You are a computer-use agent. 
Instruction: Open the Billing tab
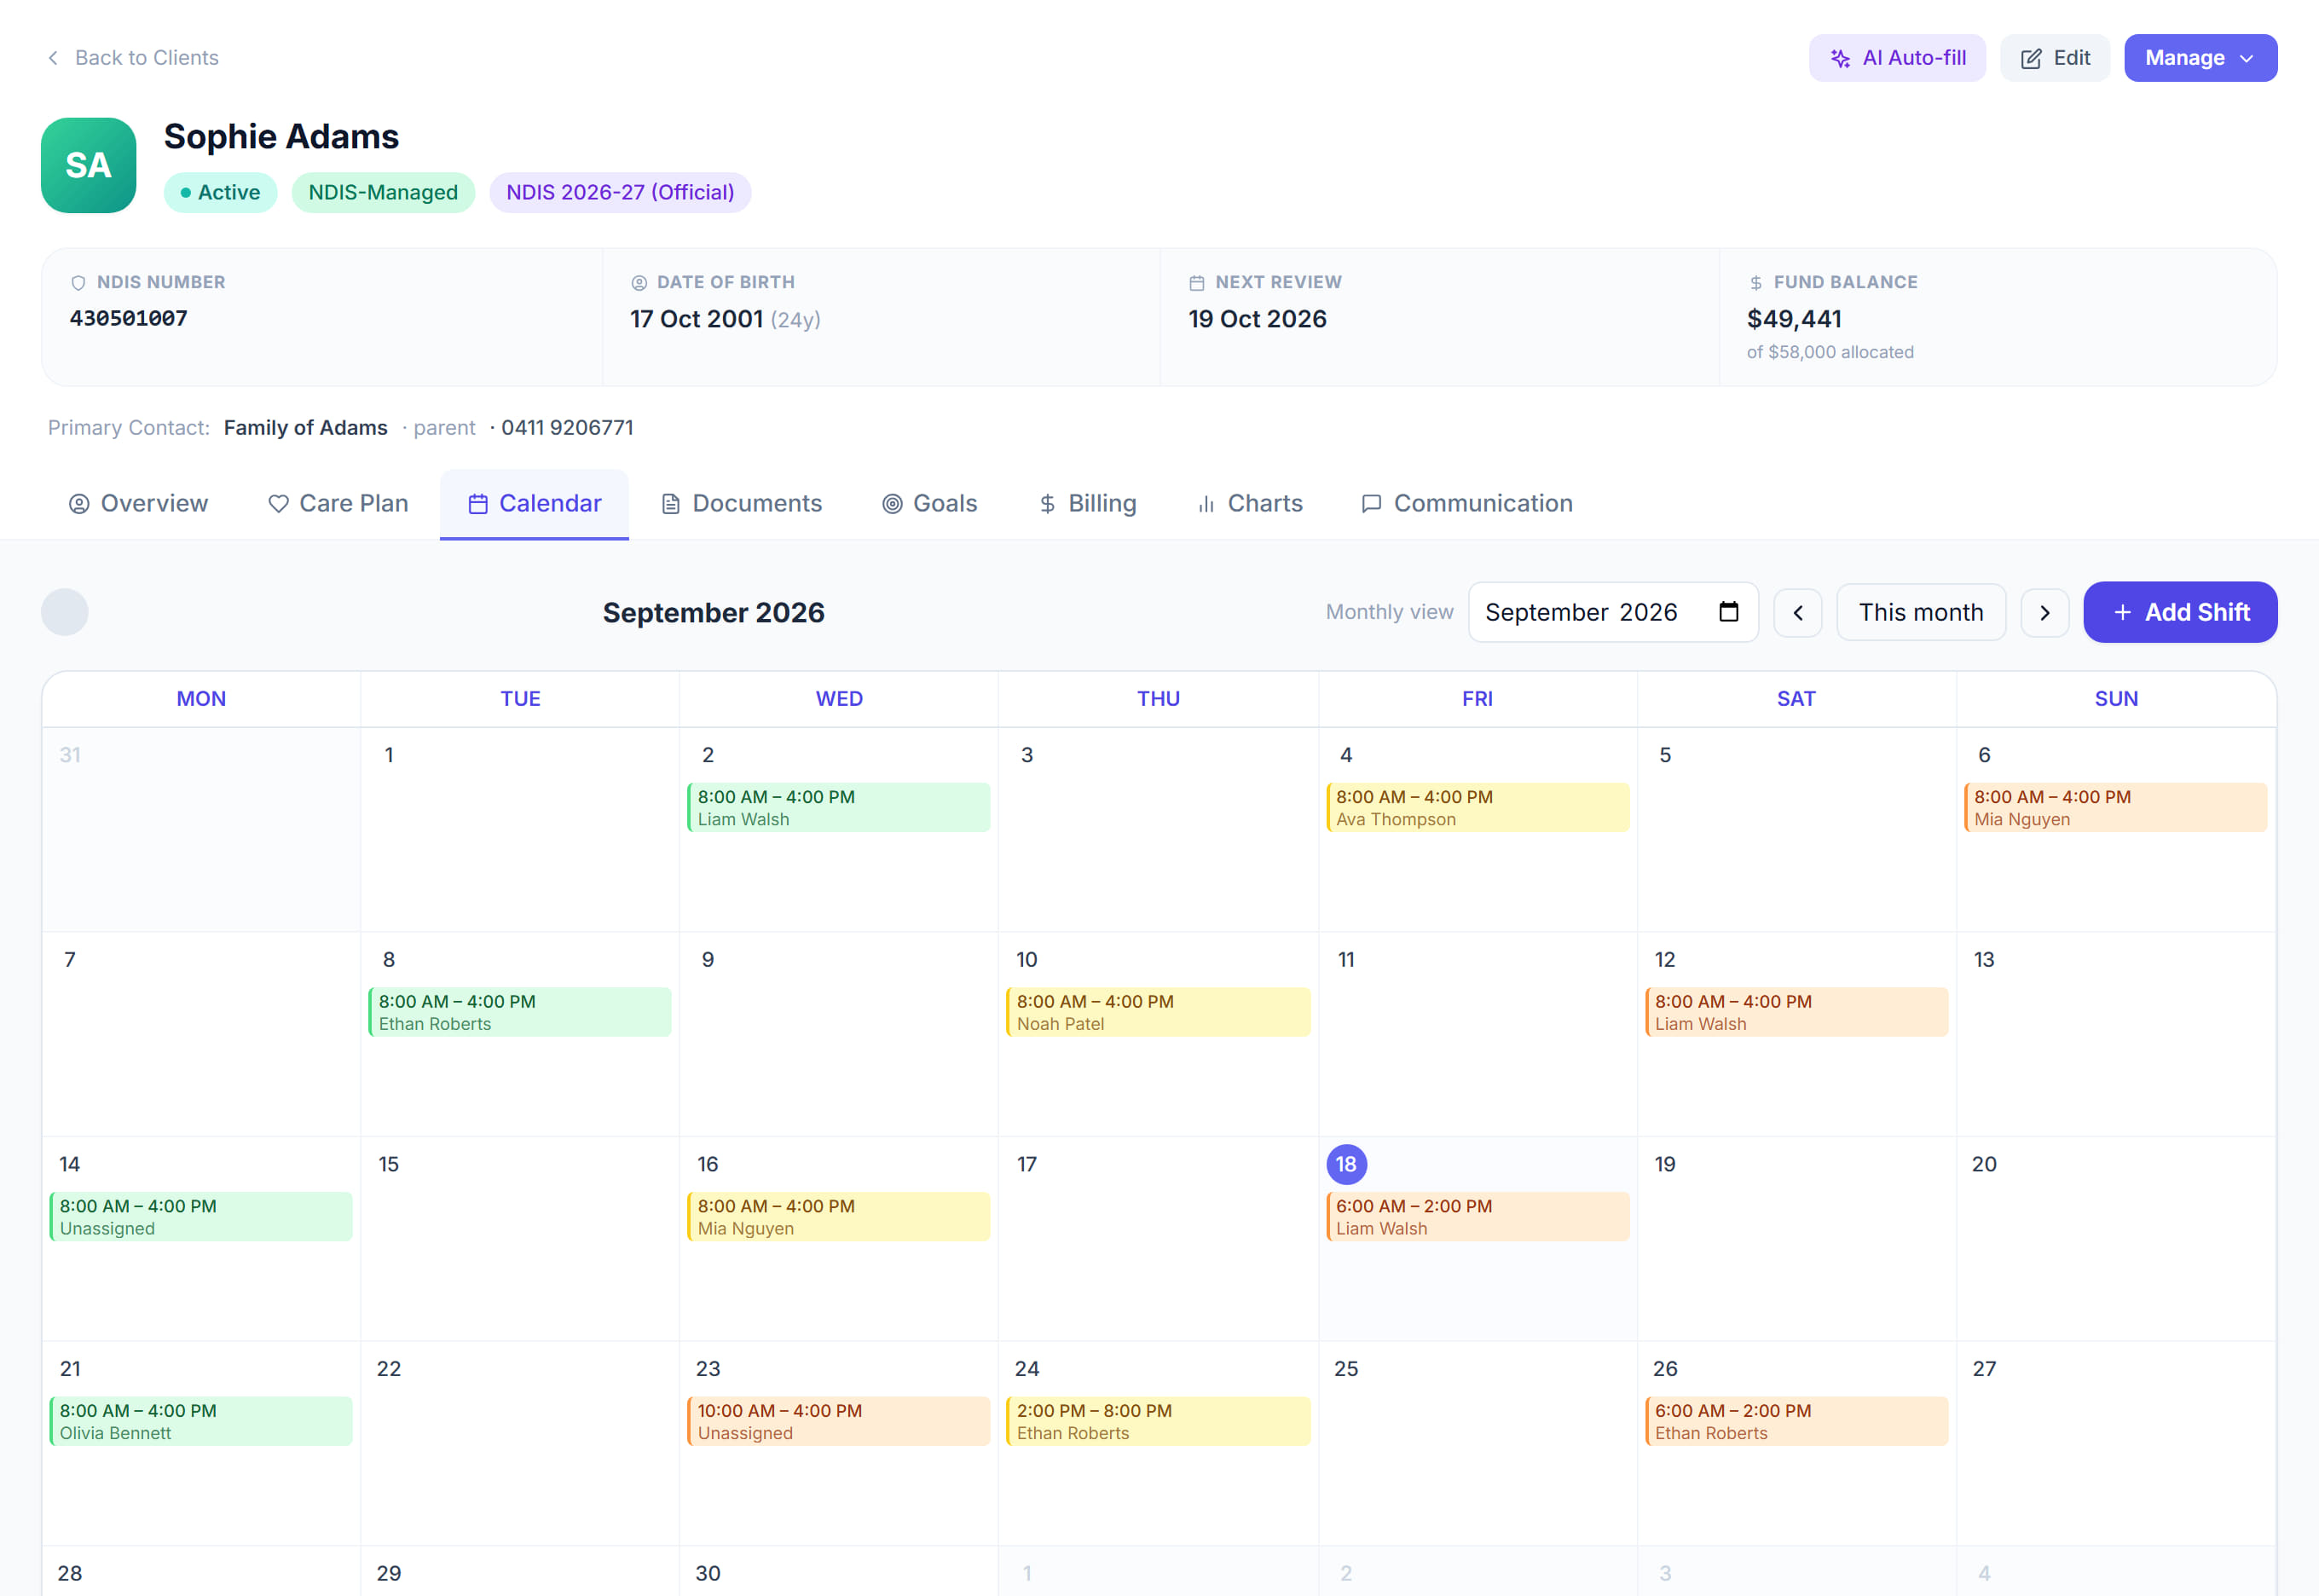click(1087, 503)
